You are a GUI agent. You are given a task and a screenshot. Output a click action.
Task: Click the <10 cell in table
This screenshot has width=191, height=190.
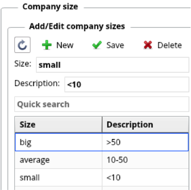[145, 178]
